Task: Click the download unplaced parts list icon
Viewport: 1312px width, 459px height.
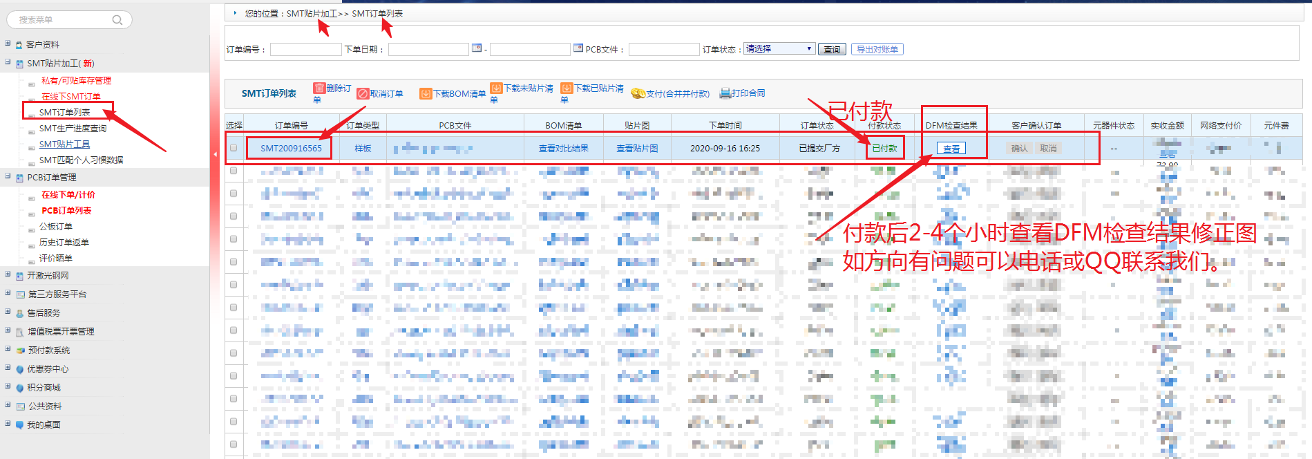Action: [495, 88]
